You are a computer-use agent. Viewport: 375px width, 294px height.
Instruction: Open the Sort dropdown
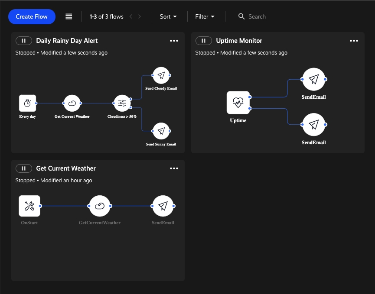click(168, 16)
